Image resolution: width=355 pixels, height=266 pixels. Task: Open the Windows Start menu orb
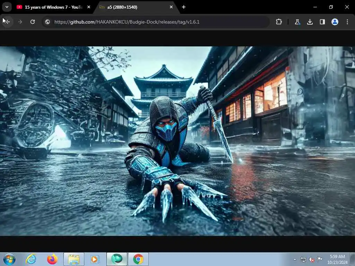(9, 259)
